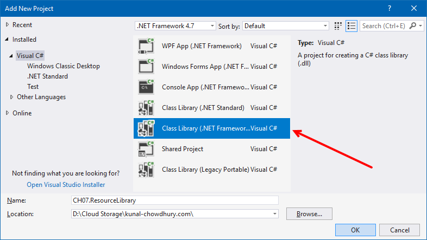The image size is (427, 240).
Task: Click the Console App template icon
Action: coord(146,87)
